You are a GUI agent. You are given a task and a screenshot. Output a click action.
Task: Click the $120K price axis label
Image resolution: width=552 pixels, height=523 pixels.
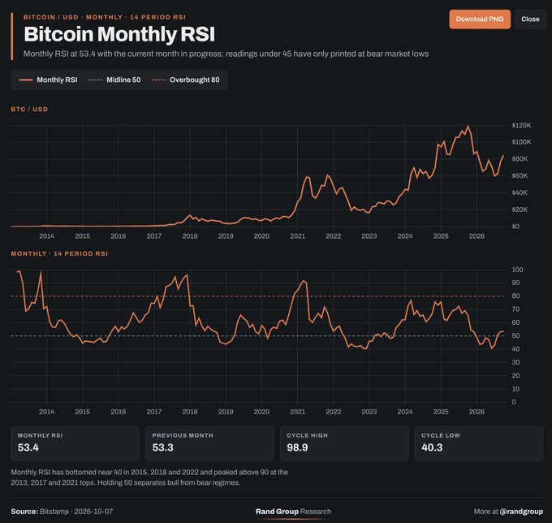tap(521, 125)
